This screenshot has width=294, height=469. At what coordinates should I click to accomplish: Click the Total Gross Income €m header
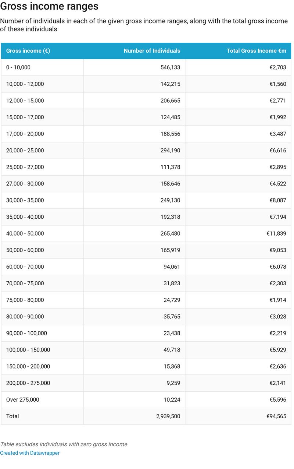(256, 51)
